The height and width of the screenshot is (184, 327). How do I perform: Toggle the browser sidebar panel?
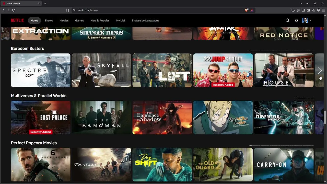[x=303, y=10]
